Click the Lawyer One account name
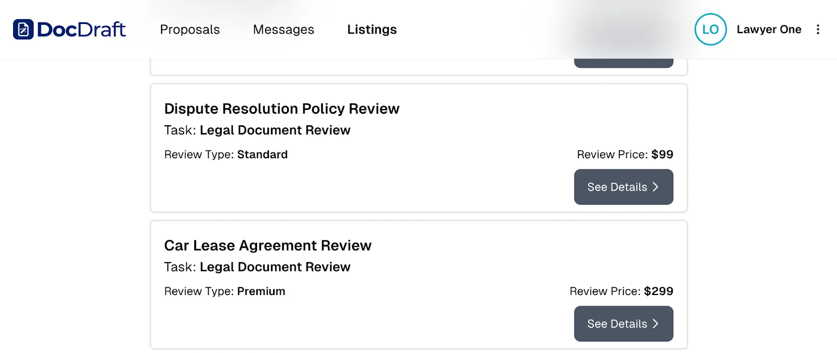 coord(769,29)
